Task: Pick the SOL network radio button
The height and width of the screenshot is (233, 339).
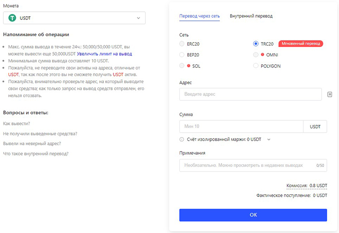Action: (183, 66)
